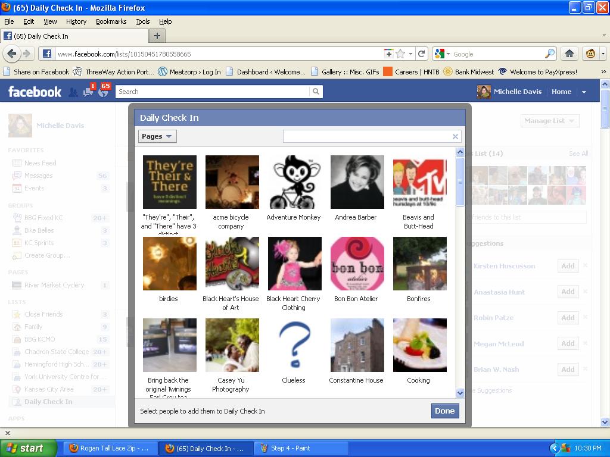The height and width of the screenshot is (457, 610).
Task: Select the Cooking page thumbnail
Action: [420, 345]
